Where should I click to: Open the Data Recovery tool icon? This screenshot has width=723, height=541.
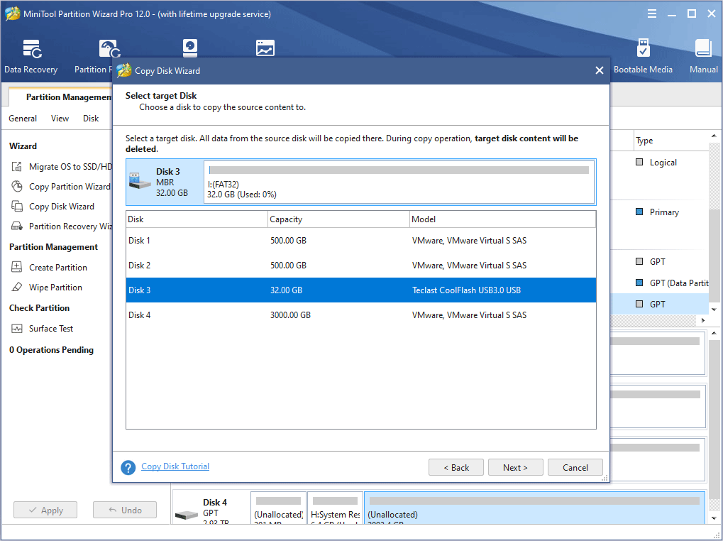click(x=32, y=49)
